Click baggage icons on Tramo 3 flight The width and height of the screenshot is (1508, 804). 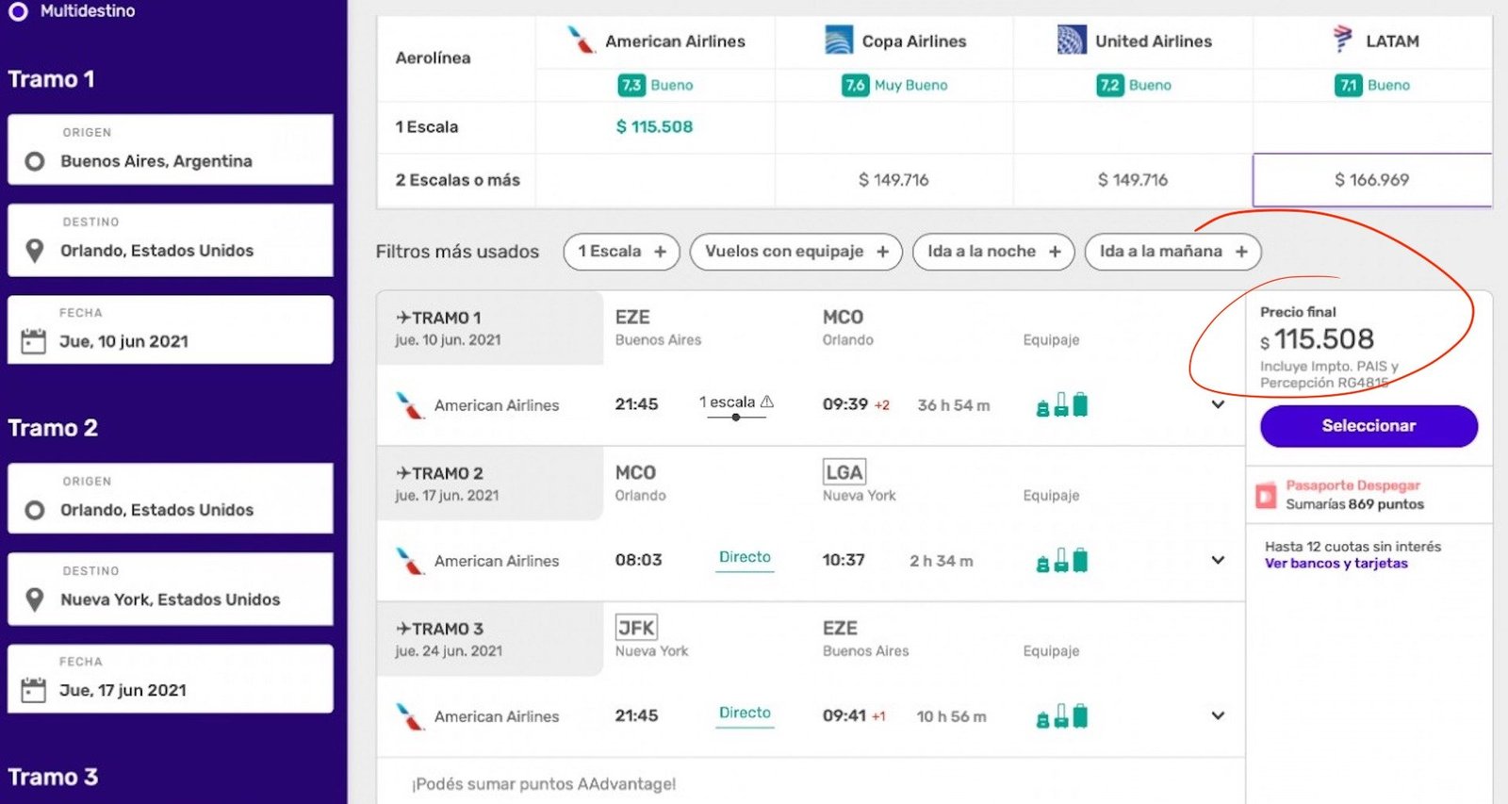click(x=1062, y=715)
